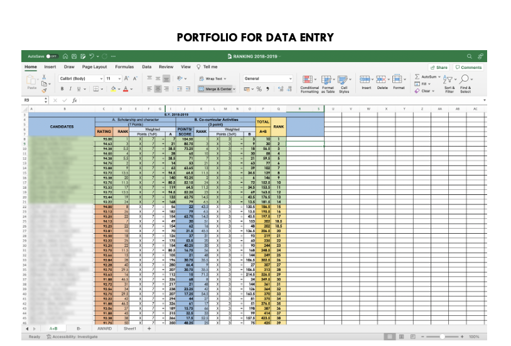Toggle Center horizontal alignment
This screenshot has width=511, height=346.
[x=158, y=89]
